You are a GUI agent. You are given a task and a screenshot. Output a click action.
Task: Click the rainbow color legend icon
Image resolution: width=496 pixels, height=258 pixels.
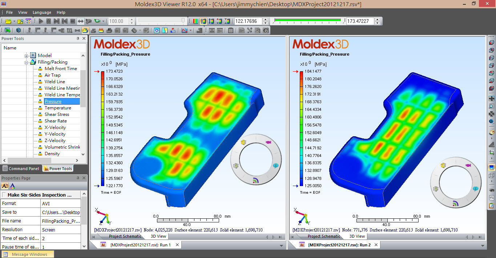(195, 21)
